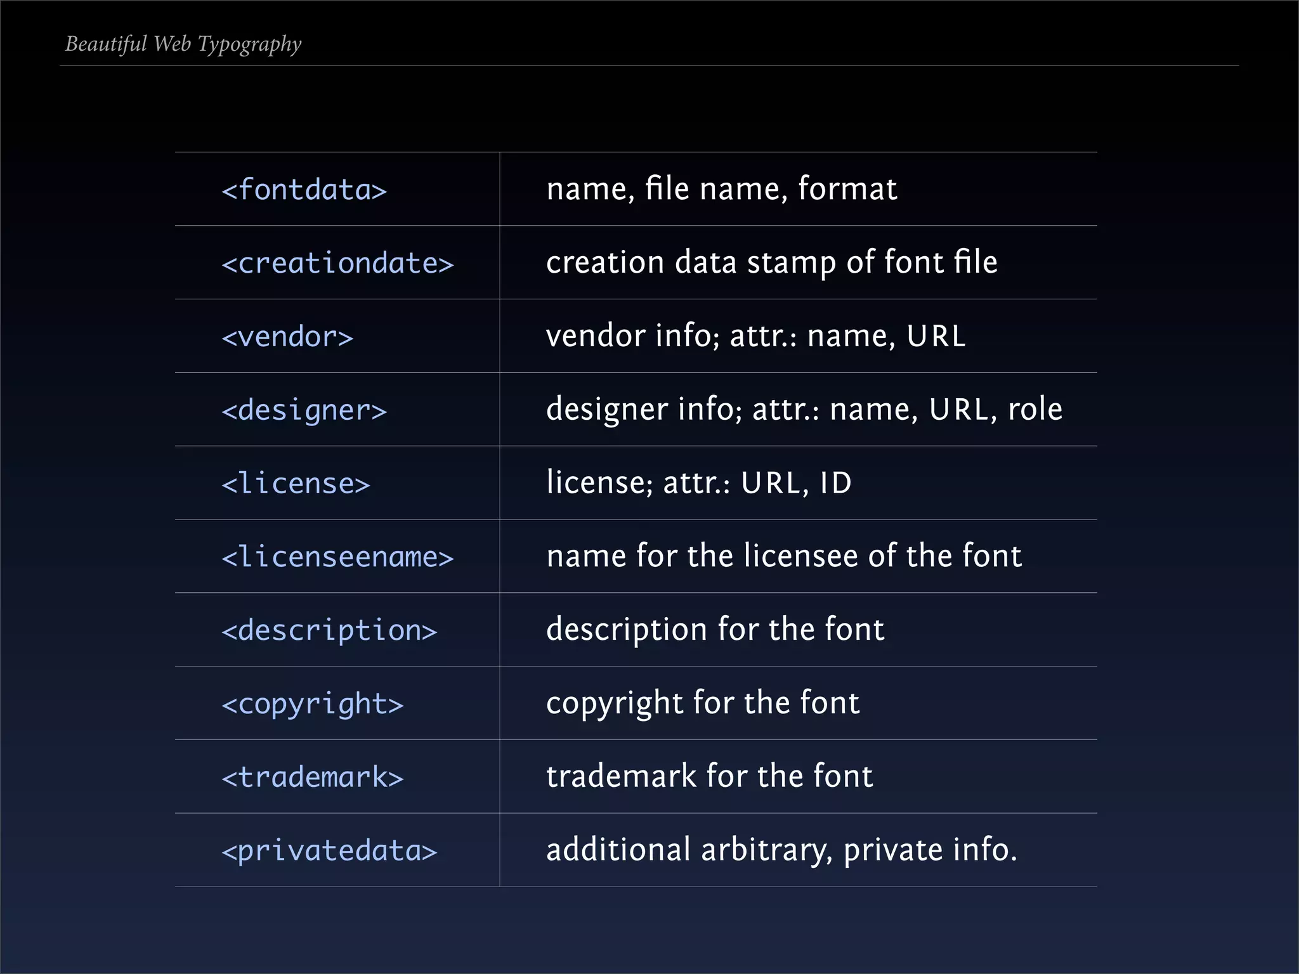Click the 'Beautiful Web Typography' slide title
The image size is (1299, 974).
click(x=183, y=44)
